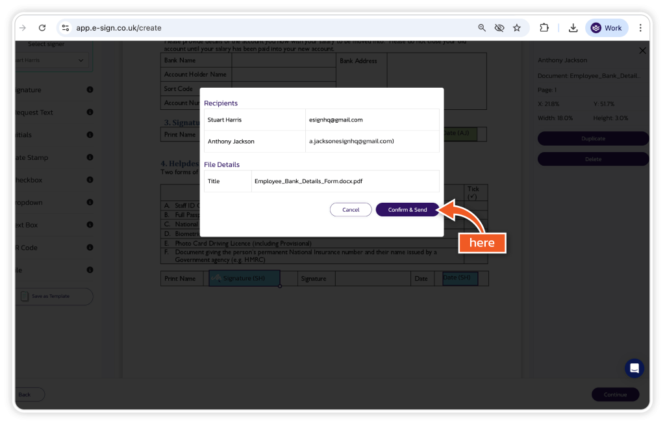Open the Chrome three-dot menu
This screenshot has width=665, height=425.
click(x=640, y=28)
